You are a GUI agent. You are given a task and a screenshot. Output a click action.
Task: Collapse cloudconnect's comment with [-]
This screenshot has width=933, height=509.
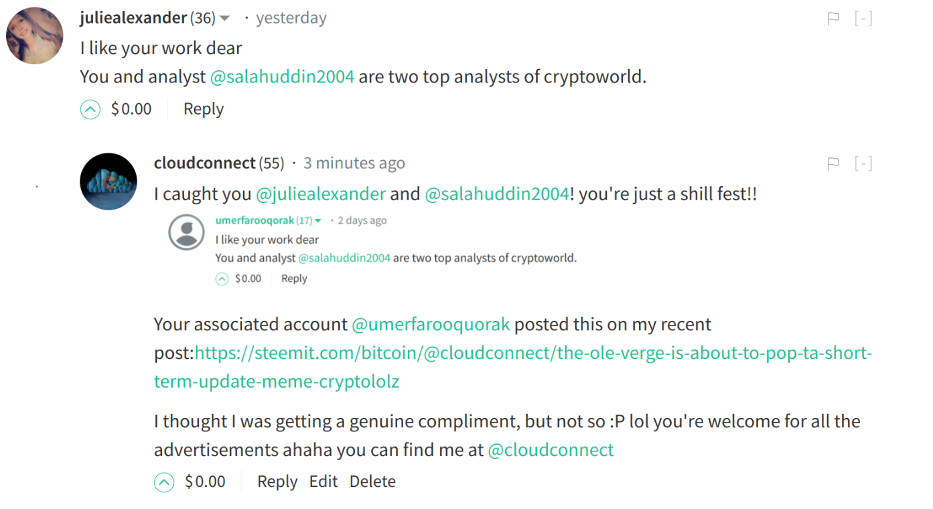(863, 163)
